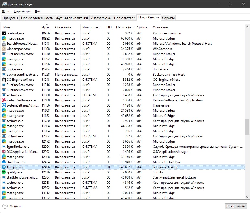250x213 pixels.
Task: Click Edge icon for PID 11804
Action: 4,126
